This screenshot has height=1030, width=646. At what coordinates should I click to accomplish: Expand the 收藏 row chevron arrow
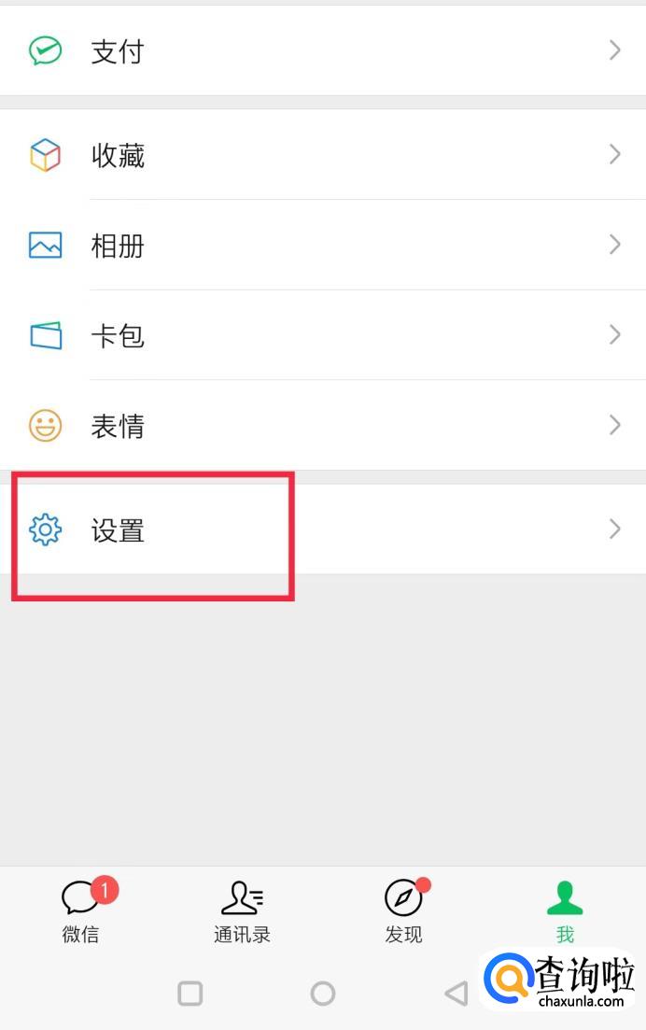coord(614,154)
